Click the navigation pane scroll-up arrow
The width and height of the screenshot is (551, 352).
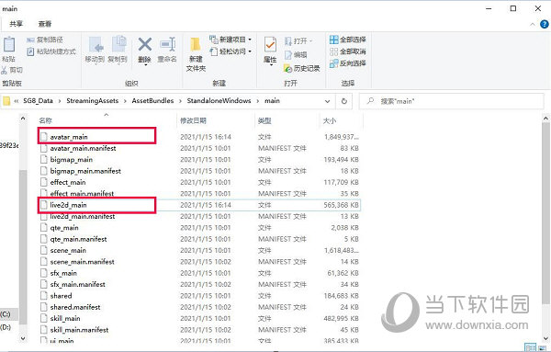click(x=23, y=119)
